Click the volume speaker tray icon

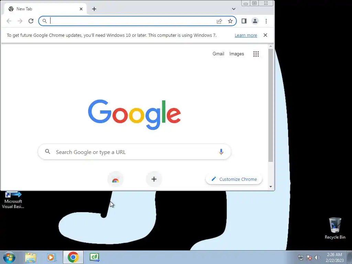click(317, 257)
